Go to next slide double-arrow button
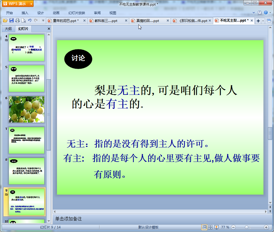 pyautogui.click(x=270, y=211)
